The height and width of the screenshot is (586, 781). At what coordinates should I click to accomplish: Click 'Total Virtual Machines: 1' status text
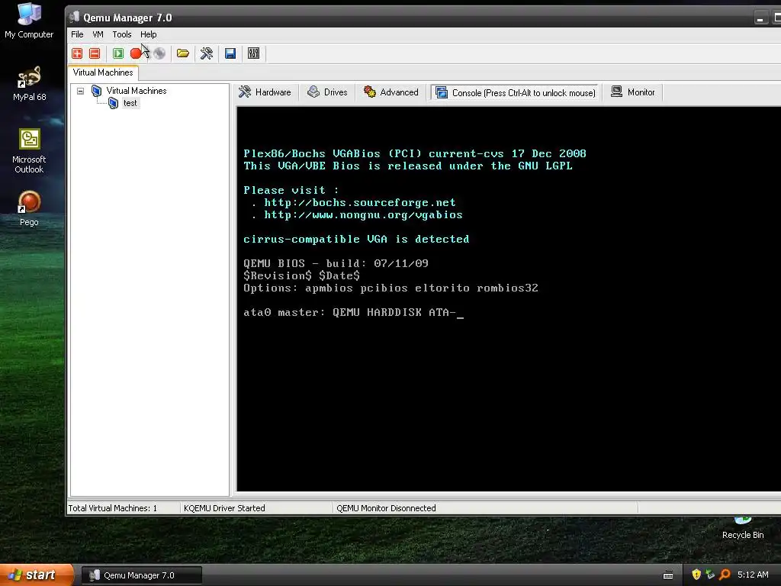point(113,508)
